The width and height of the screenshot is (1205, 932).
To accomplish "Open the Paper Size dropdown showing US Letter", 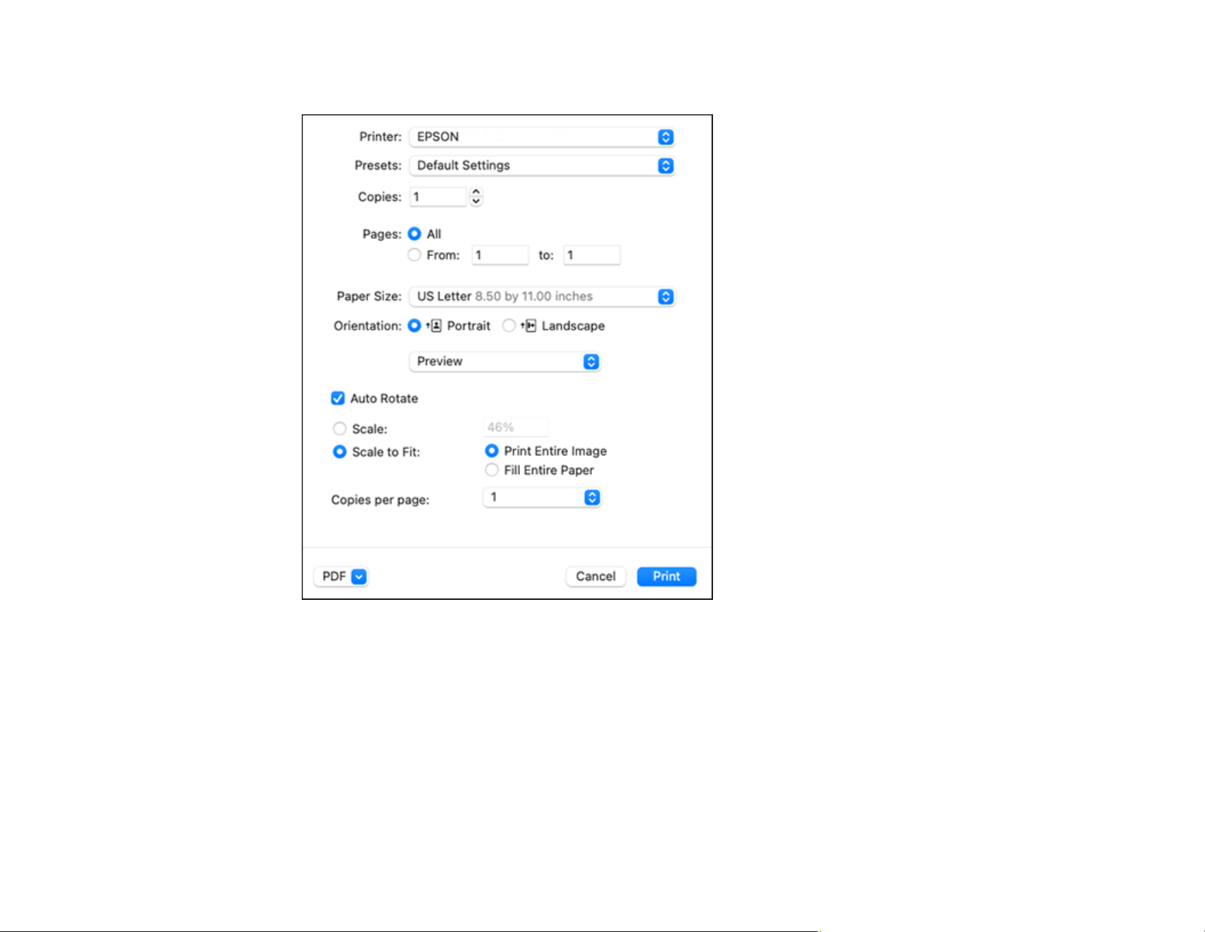I will click(x=542, y=297).
